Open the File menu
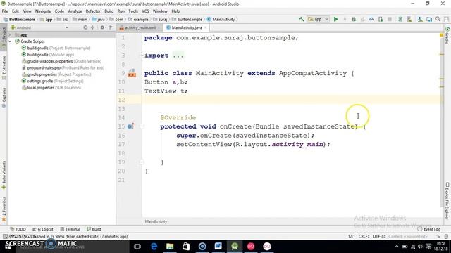The image size is (451, 253). point(5,11)
